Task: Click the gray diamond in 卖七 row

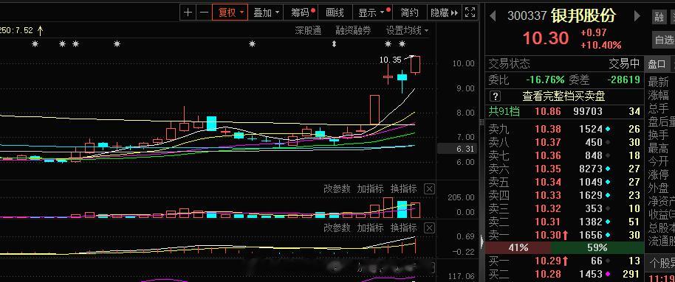Action: click(608, 155)
